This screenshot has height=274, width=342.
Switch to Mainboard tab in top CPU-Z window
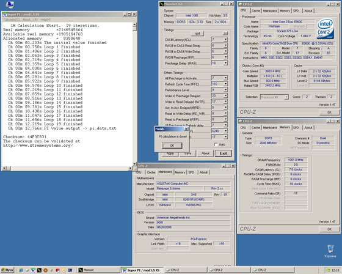click(270, 11)
